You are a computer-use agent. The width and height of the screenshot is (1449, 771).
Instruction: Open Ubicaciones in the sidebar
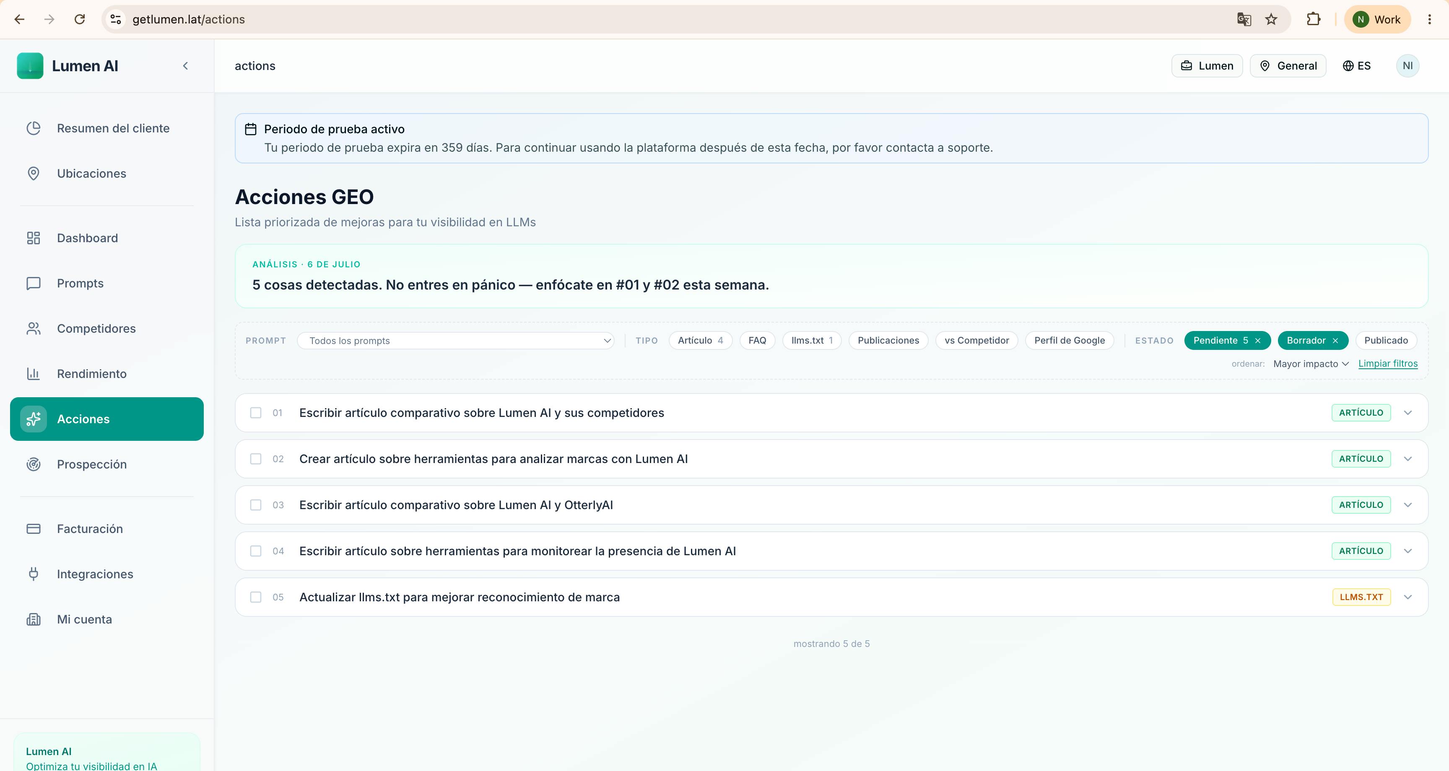(x=107, y=174)
